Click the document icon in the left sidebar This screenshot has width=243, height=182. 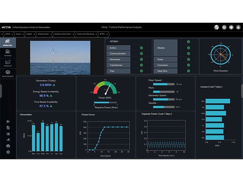point(8,128)
